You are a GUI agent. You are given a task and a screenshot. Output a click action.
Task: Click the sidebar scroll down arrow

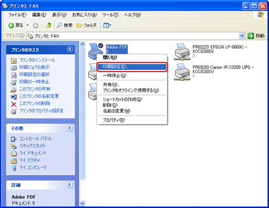[x=82, y=204]
